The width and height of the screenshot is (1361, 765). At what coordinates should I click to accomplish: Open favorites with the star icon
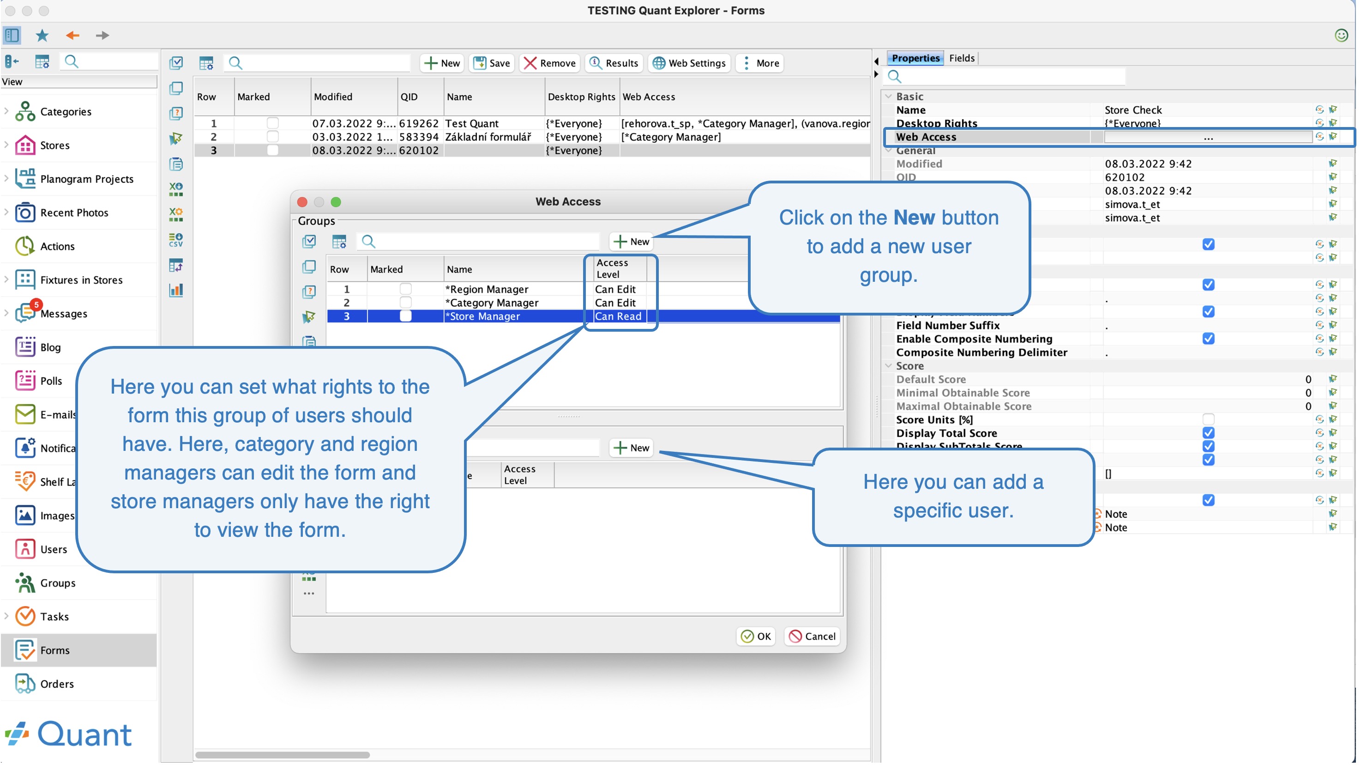42,36
